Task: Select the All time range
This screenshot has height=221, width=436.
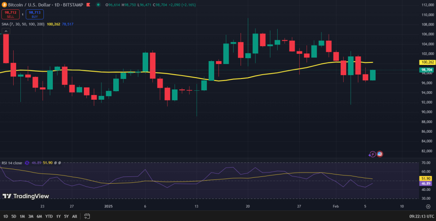Action: point(75,216)
